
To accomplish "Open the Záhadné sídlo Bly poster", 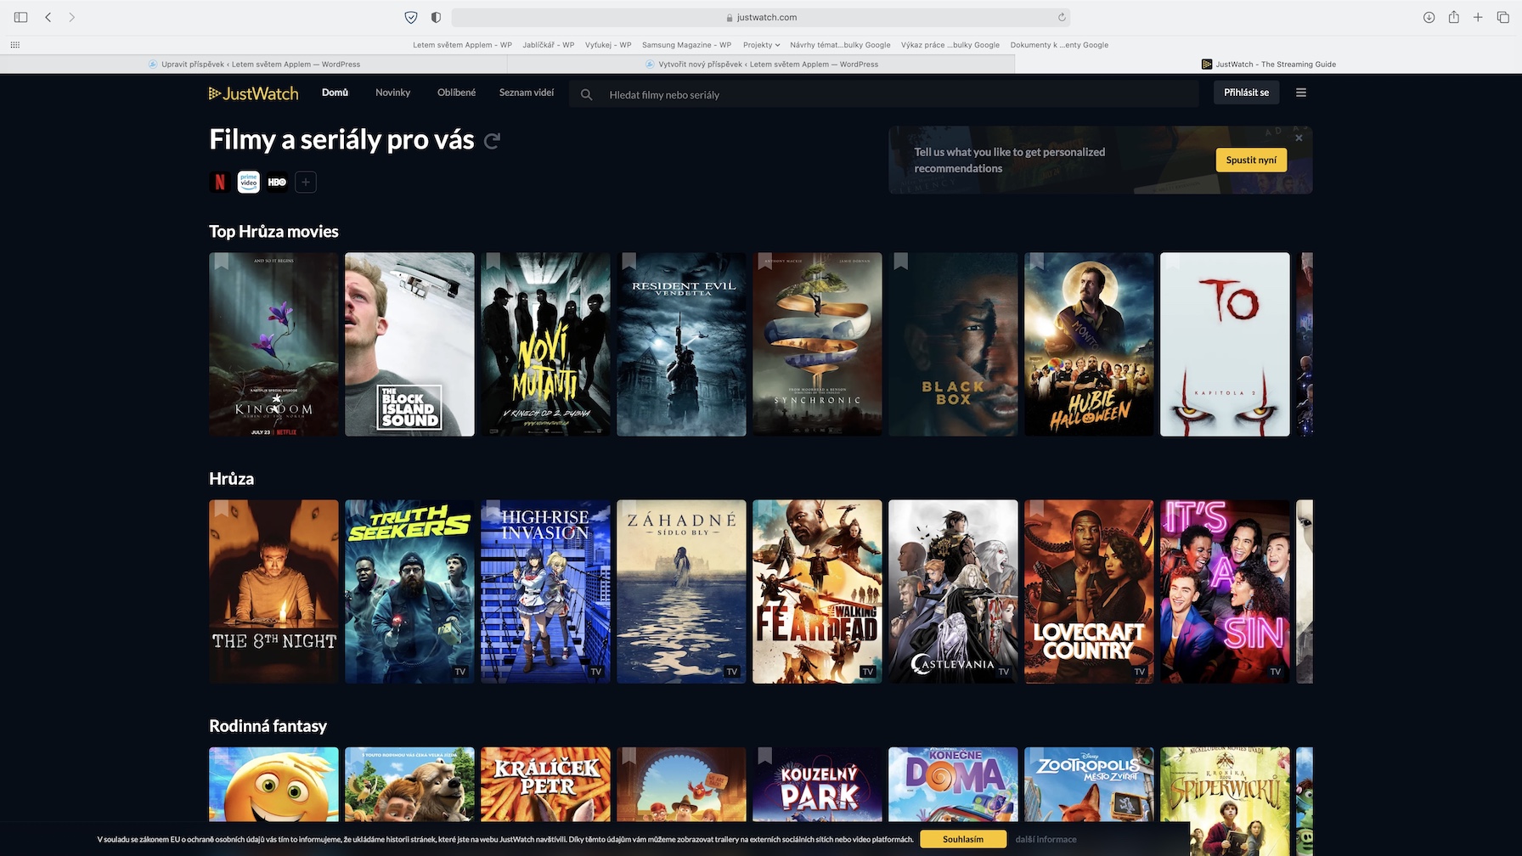I will pyautogui.click(x=681, y=592).
